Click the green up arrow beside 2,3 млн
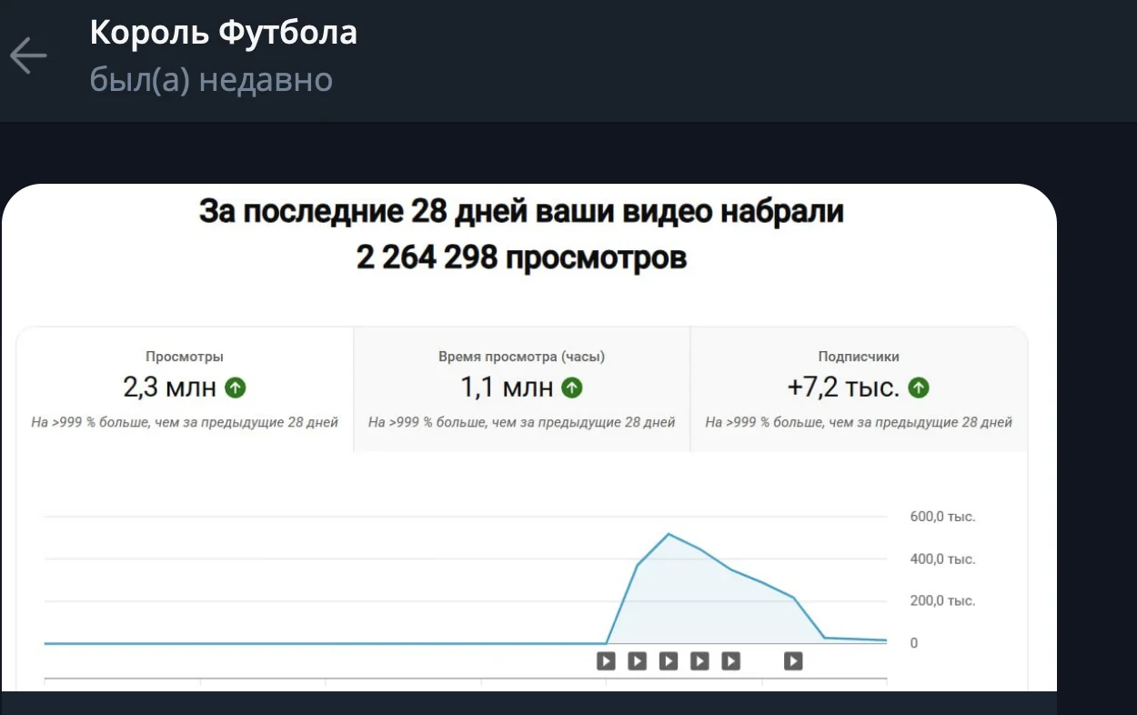Image resolution: width=1137 pixels, height=715 pixels. (236, 388)
